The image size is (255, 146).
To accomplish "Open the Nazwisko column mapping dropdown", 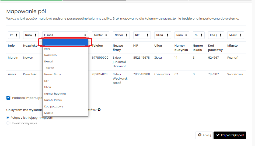I will click(31, 35).
